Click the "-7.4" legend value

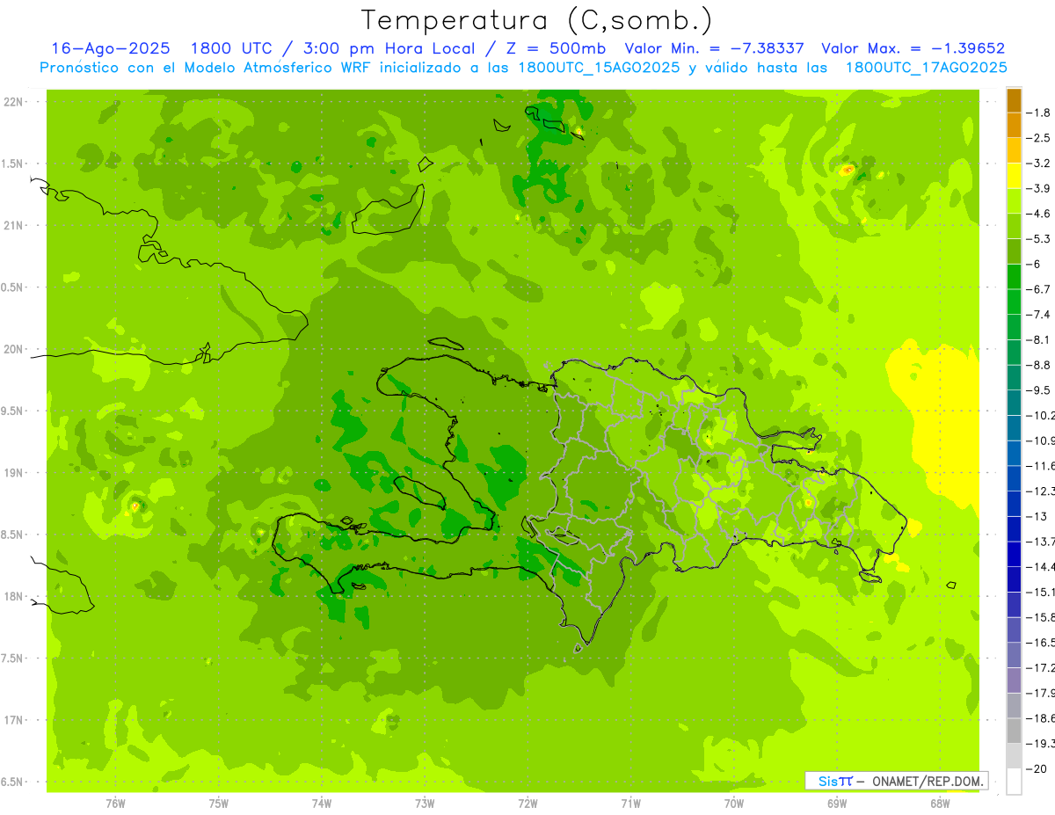click(1039, 315)
